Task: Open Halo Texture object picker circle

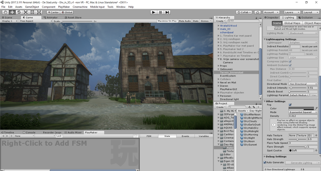Action: pyautogui.click(x=316, y=135)
